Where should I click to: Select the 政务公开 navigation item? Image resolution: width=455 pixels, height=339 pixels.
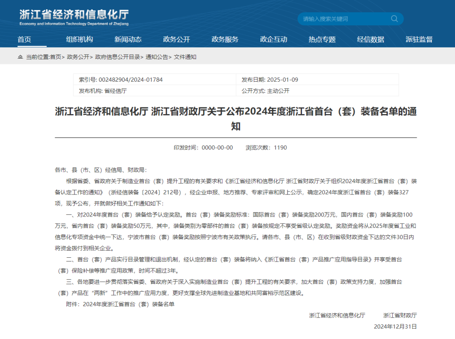click(177, 39)
